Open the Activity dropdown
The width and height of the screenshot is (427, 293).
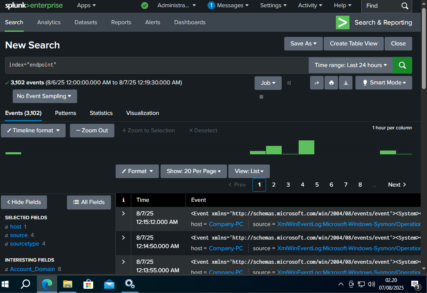(x=310, y=6)
